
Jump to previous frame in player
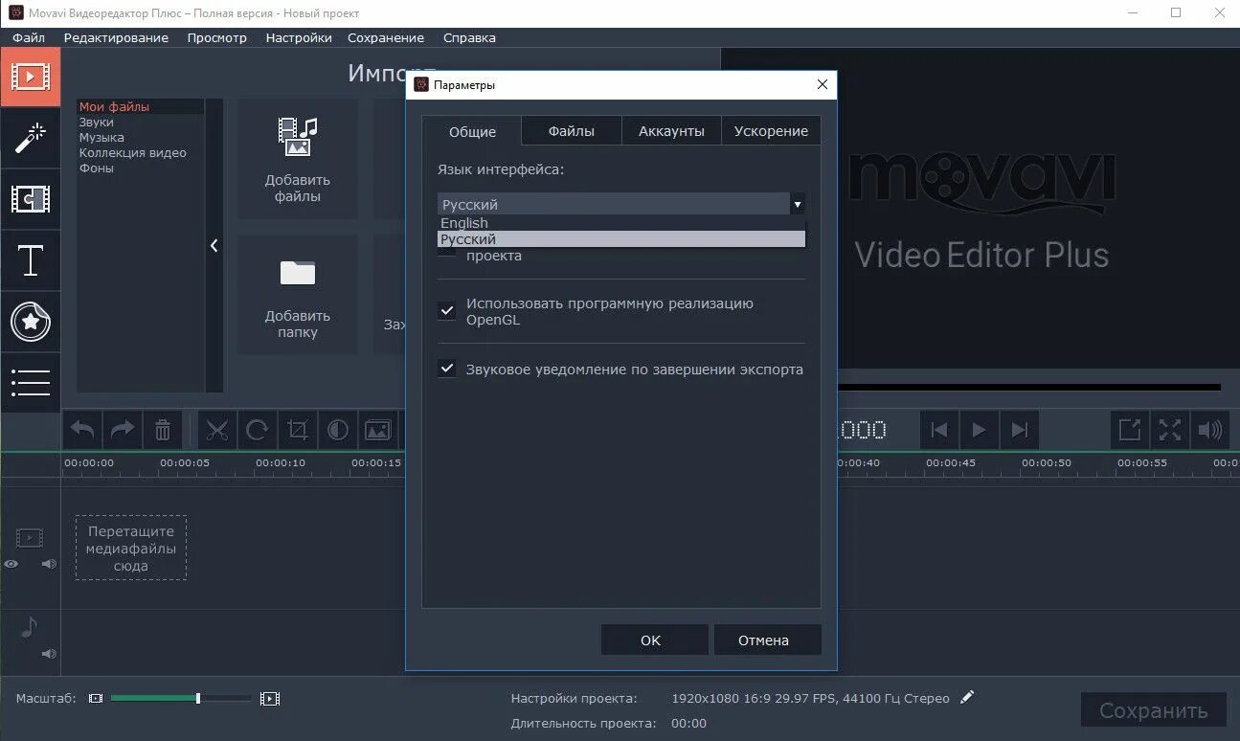(939, 430)
